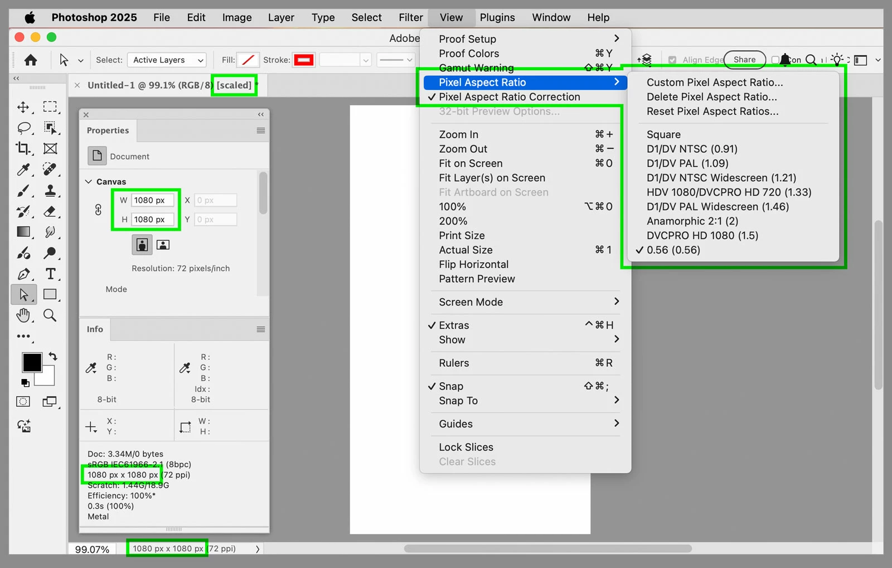
Task: Select the Rectangular Marquee tool
Action: [x=50, y=107]
